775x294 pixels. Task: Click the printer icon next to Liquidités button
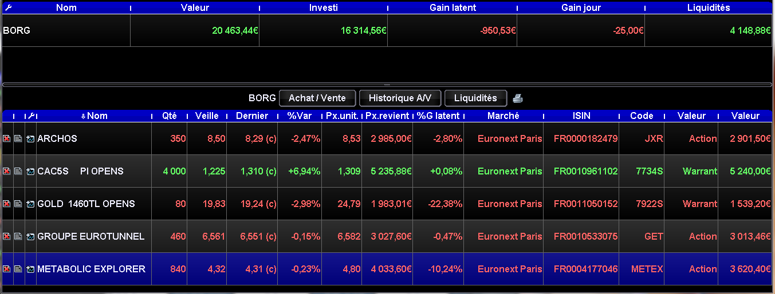(518, 98)
